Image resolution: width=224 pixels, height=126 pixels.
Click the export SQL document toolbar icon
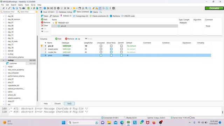[x=37, y=8]
